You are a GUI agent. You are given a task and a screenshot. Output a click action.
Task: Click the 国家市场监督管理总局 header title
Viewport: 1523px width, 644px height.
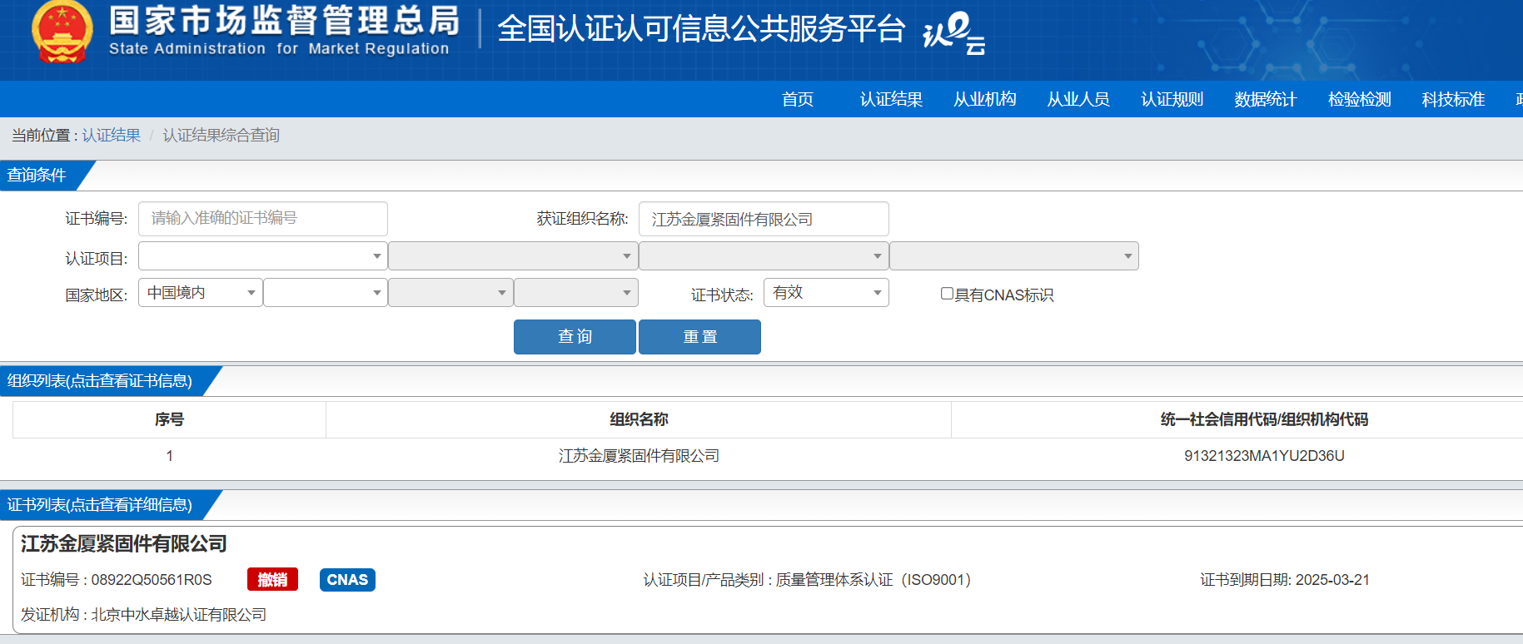[x=284, y=21]
